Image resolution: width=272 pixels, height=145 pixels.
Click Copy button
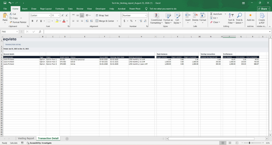pyautogui.click(x=14, y=18)
